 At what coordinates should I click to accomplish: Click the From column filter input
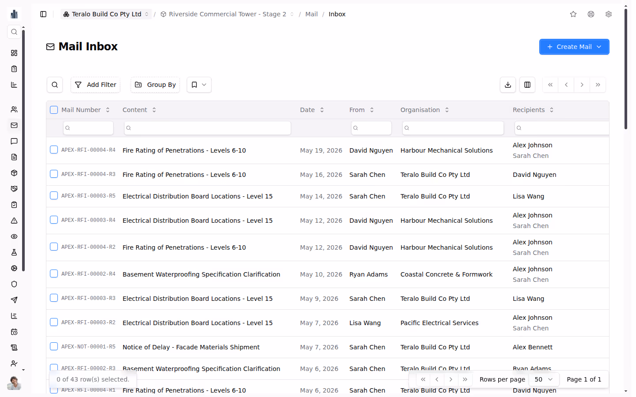tap(371, 128)
